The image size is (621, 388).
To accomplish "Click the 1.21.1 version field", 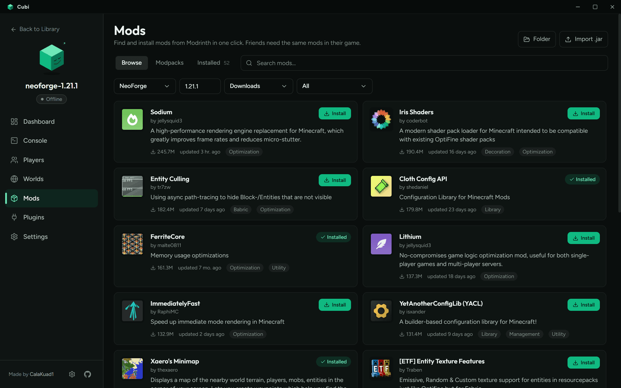I will pyautogui.click(x=200, y=86).
